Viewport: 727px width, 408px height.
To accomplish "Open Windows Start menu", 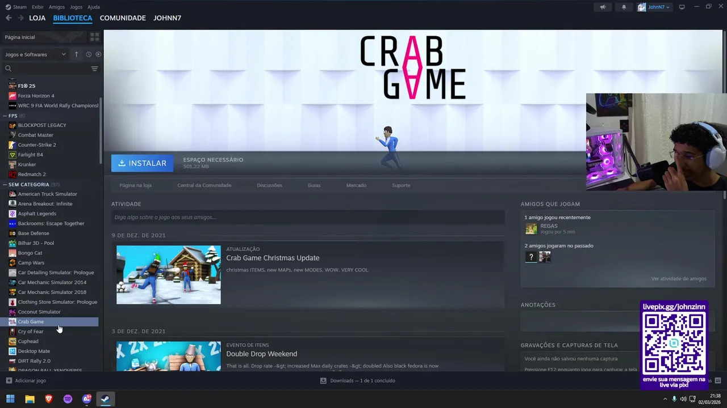I will click(x=10, y=399).
